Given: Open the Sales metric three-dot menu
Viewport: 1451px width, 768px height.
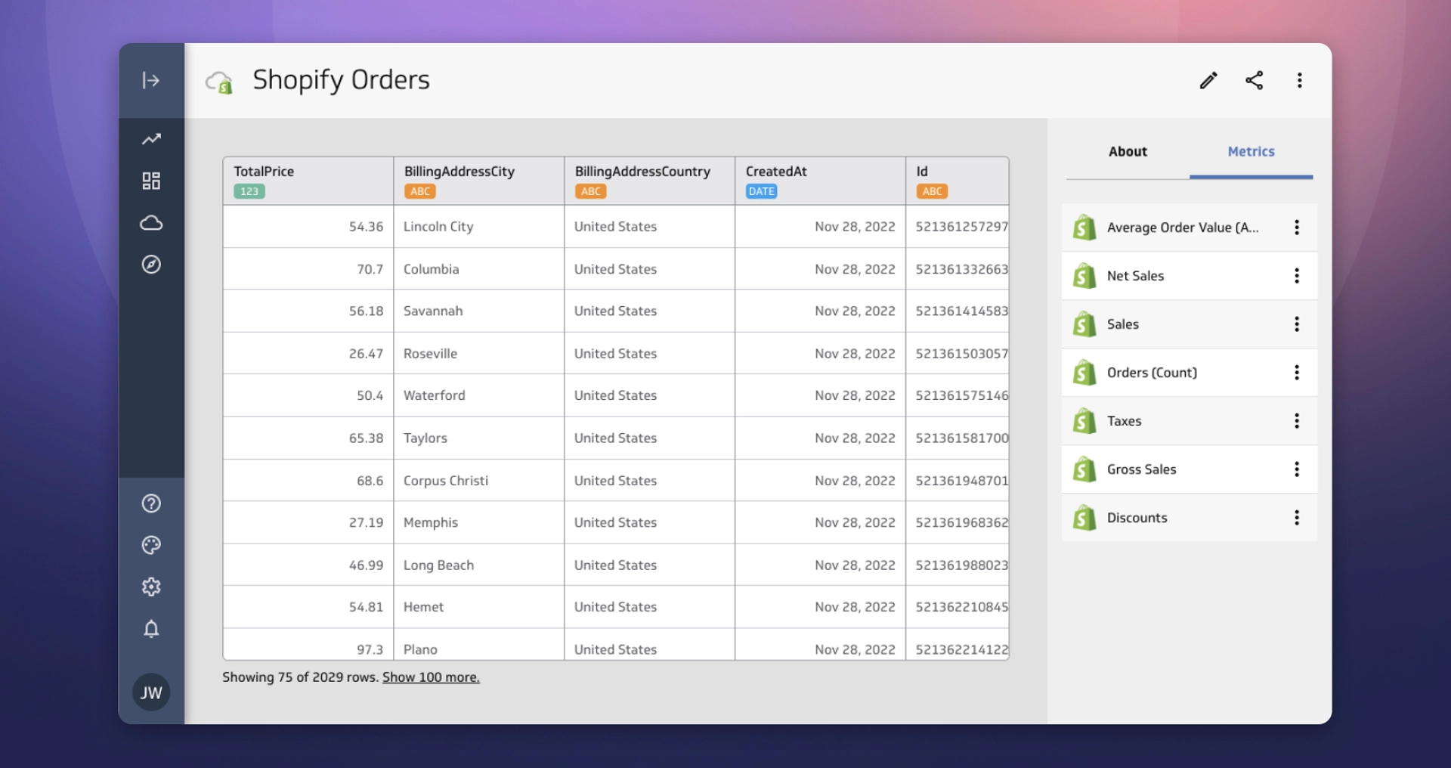Looking at the screenshot, I should 1297,324.
